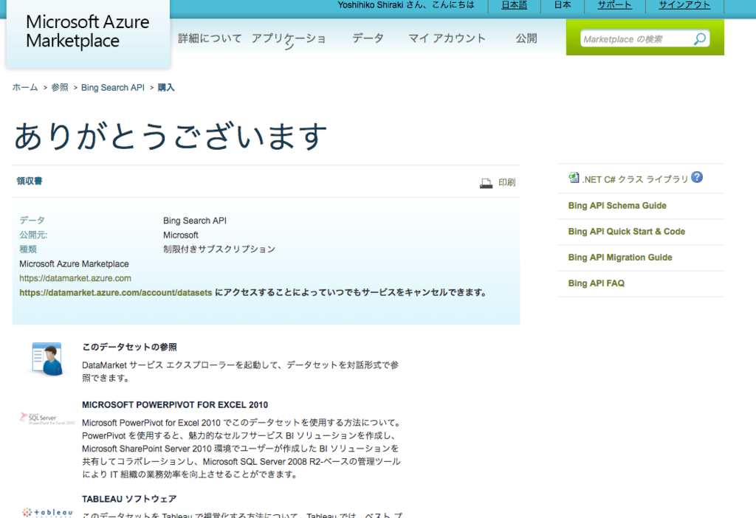The width and height of the screenshot is (756, 518).
Task: Click TABLEAU ソフトウェア heading
Action: [129, 499]
